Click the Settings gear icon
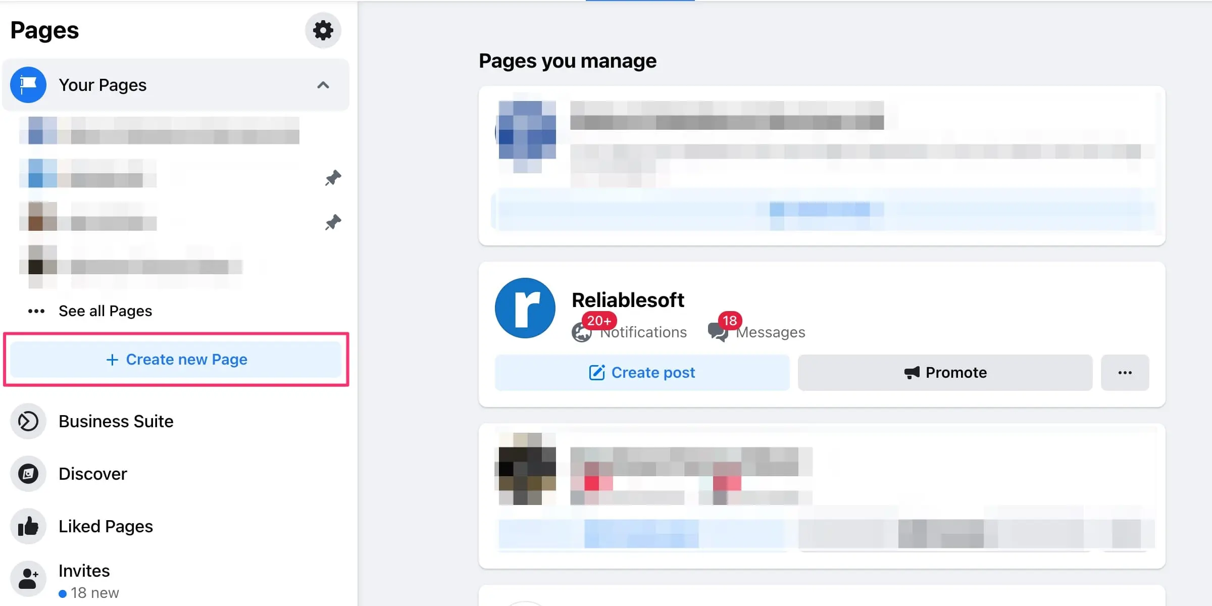The height and width of the screenshot is (606, 1212). click(x=323, y=30)
